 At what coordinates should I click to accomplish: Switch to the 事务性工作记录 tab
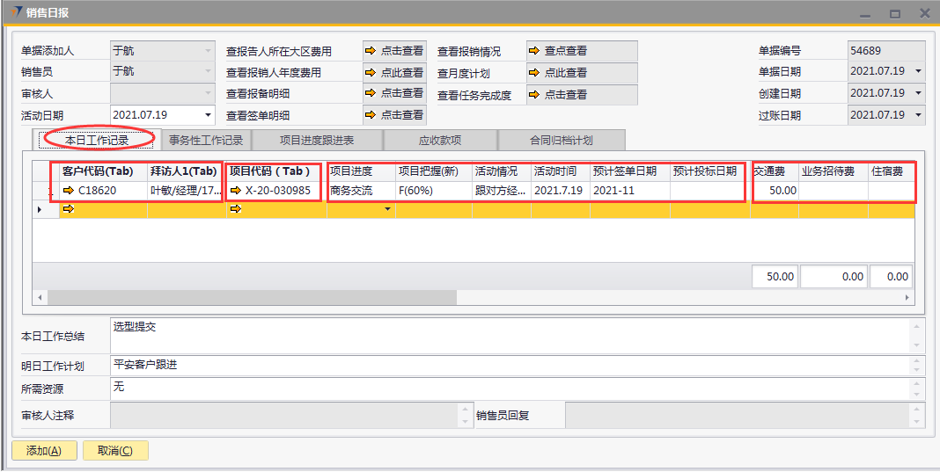pyautogui.click(x=206, y=140)
